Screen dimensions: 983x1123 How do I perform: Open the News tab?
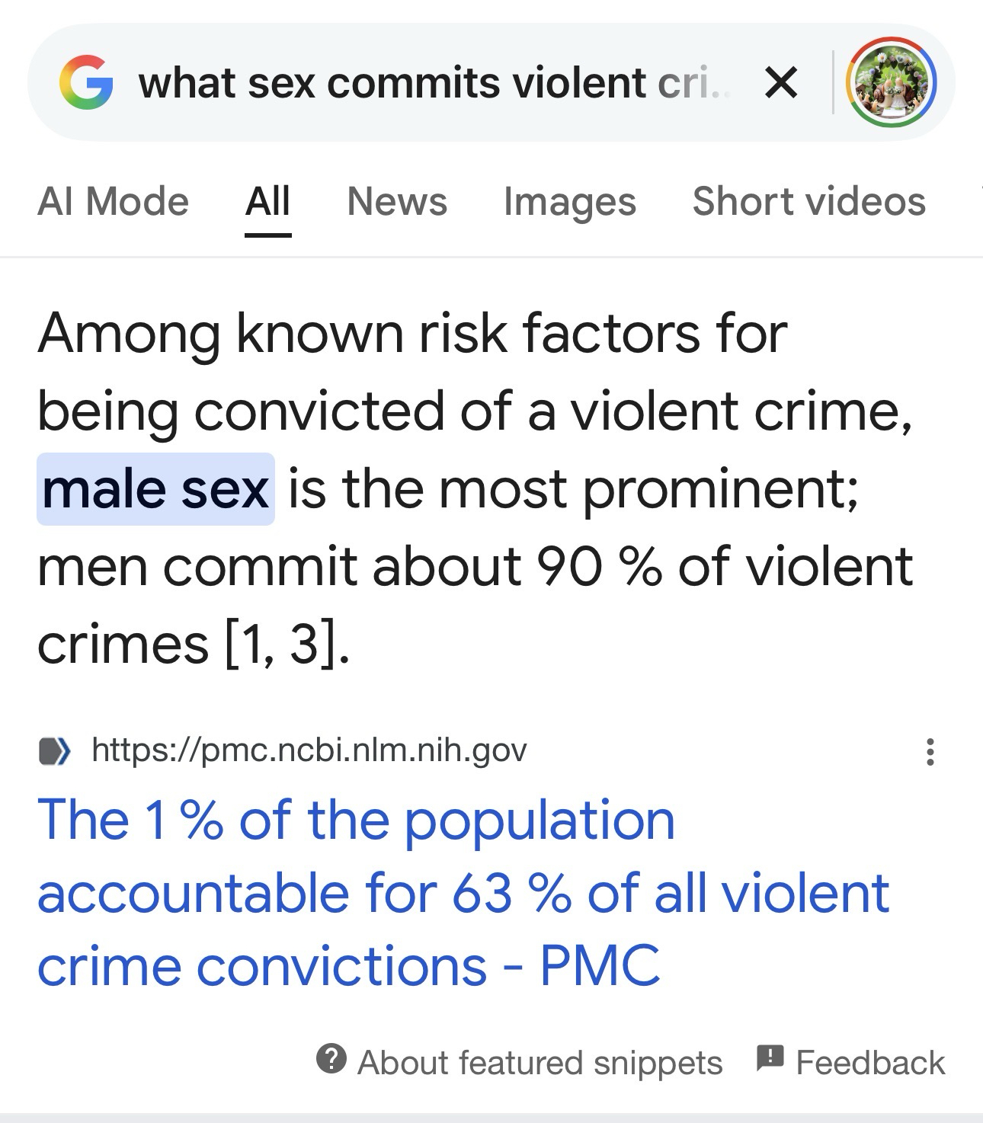point(397,202)
